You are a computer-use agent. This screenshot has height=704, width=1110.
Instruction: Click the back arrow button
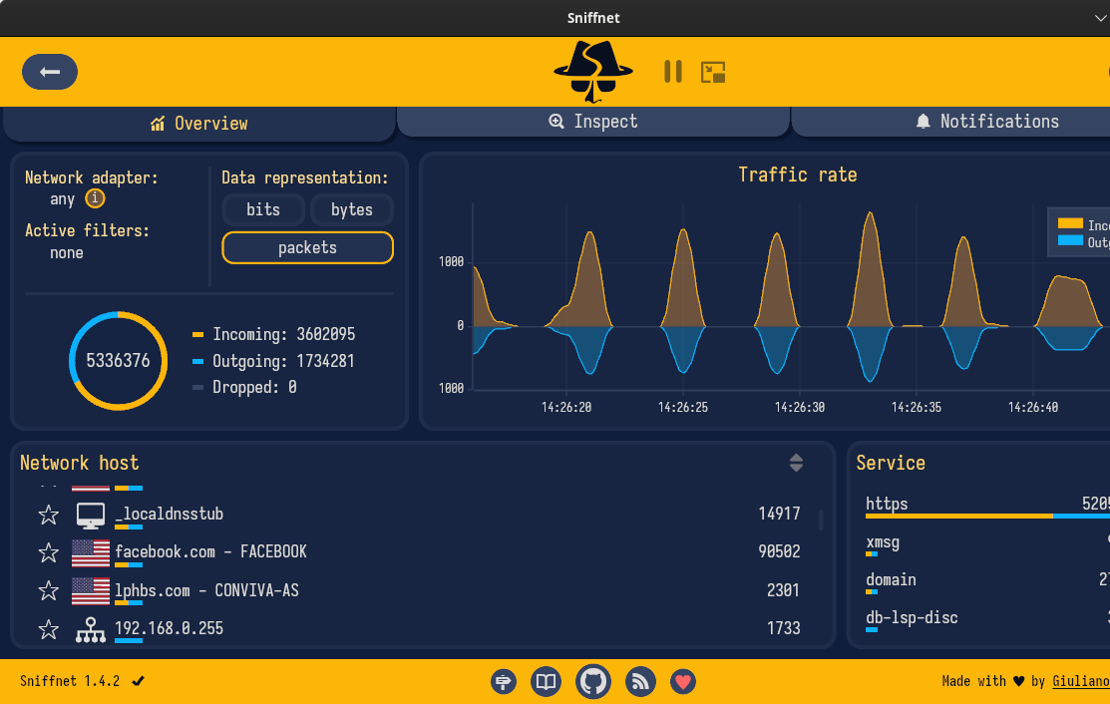tap(50, 72)
